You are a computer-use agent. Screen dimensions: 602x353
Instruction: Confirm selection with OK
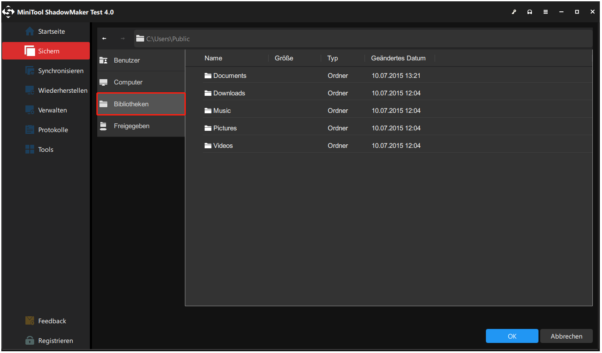(512, 336)
